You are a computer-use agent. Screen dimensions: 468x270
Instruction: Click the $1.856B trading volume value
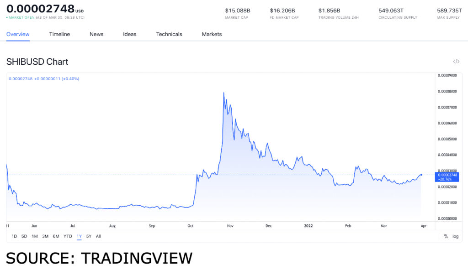(329, 11)
